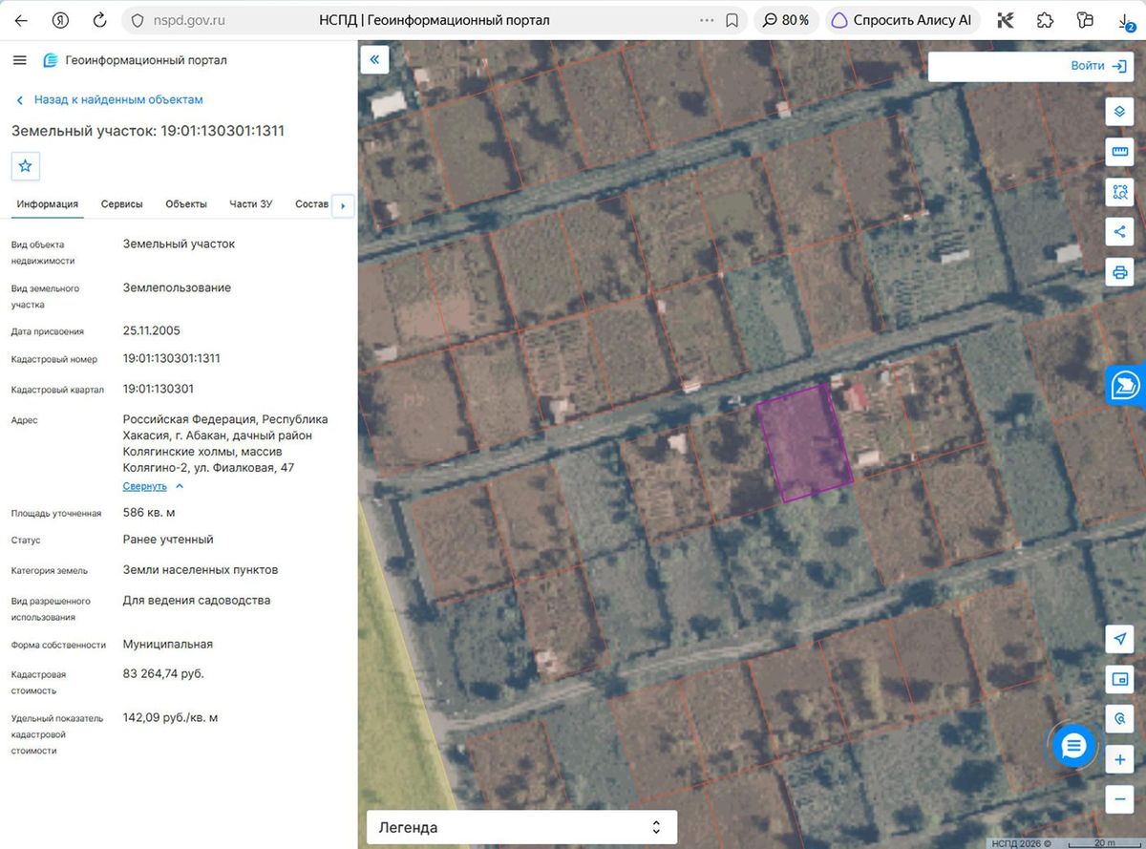Bookmark the page from the address bar
This screenshot has width=1146, height=849.
[732, 20]
